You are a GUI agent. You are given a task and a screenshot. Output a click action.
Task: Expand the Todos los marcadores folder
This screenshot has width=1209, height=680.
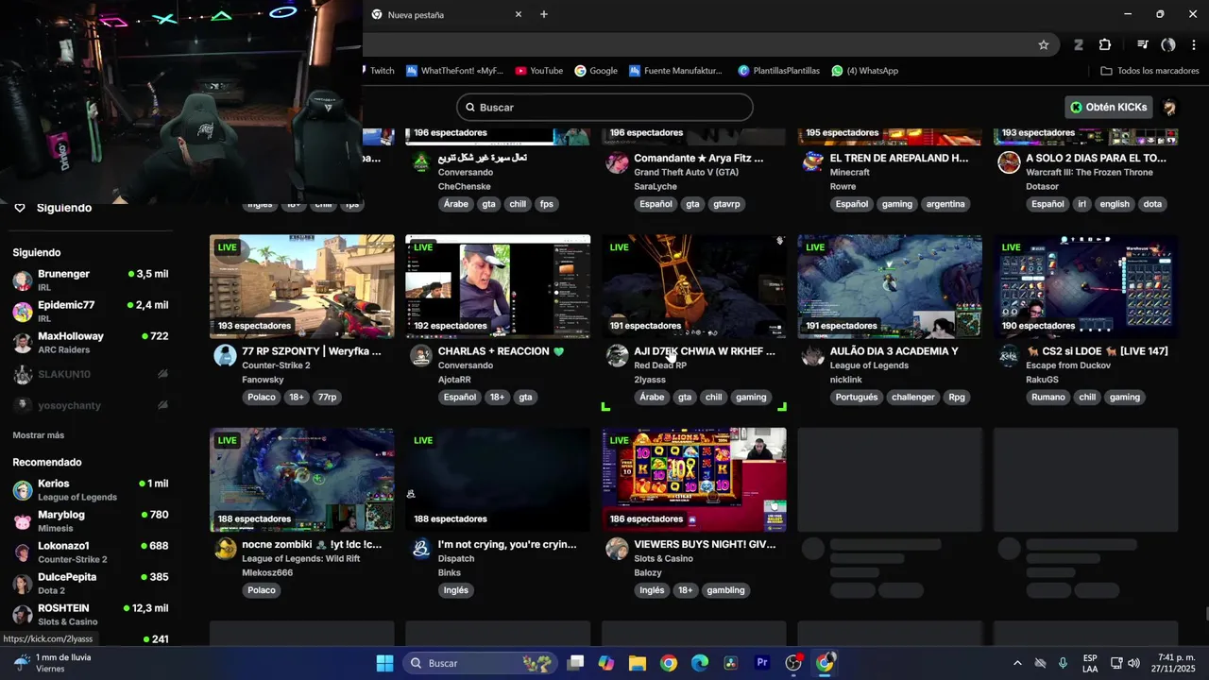click(1149, 71)
